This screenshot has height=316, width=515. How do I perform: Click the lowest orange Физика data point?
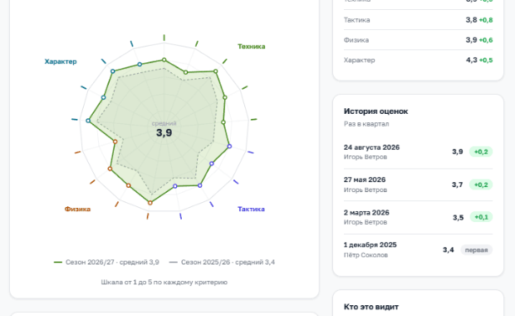[x=150, y=203]
